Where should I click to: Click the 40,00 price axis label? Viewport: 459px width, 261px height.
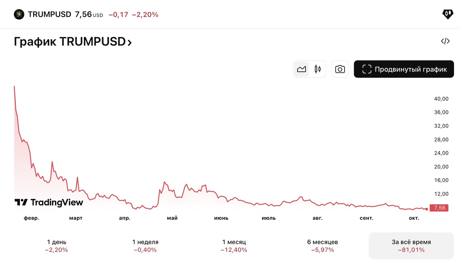441,98
